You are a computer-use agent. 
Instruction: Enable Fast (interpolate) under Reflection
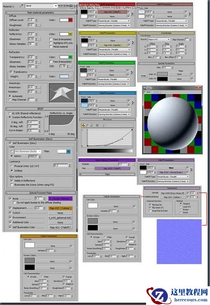coord(51,39)
